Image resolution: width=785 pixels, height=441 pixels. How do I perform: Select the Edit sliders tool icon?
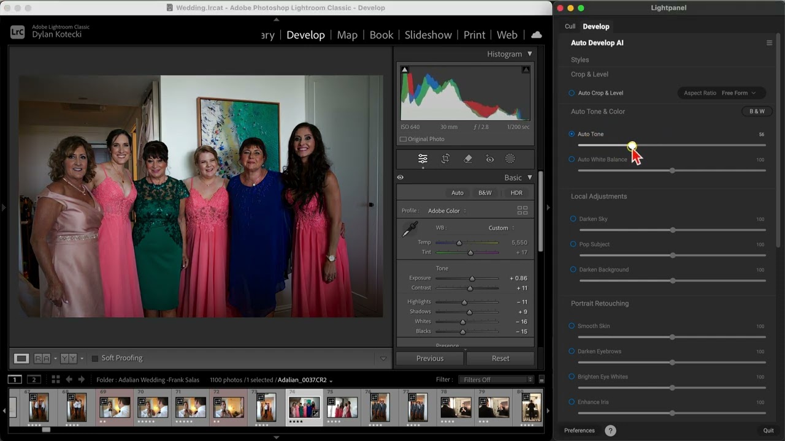423,159
